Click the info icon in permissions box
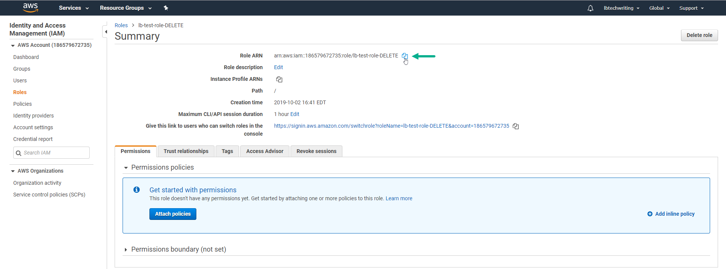Image resolution: width=726 pixels, height=269 pixels. (137, 190)
